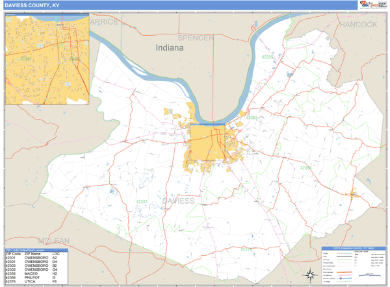Viewport: 390px width, 287px height.
Task: Click the "UTICA" ZIP name cell
Action: [30, 282]
